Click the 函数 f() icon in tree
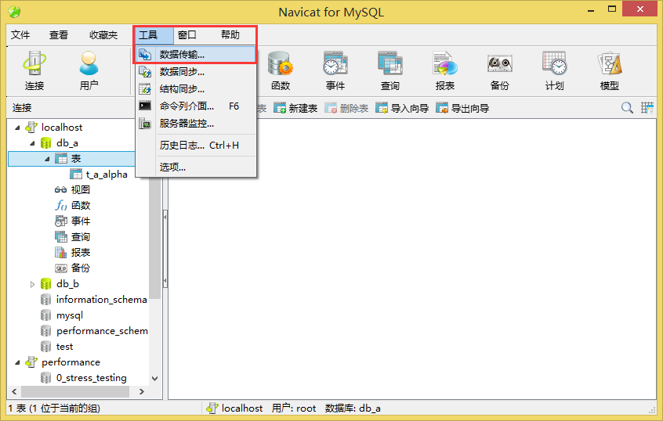663x421 pixels. [x=60, y=205]
